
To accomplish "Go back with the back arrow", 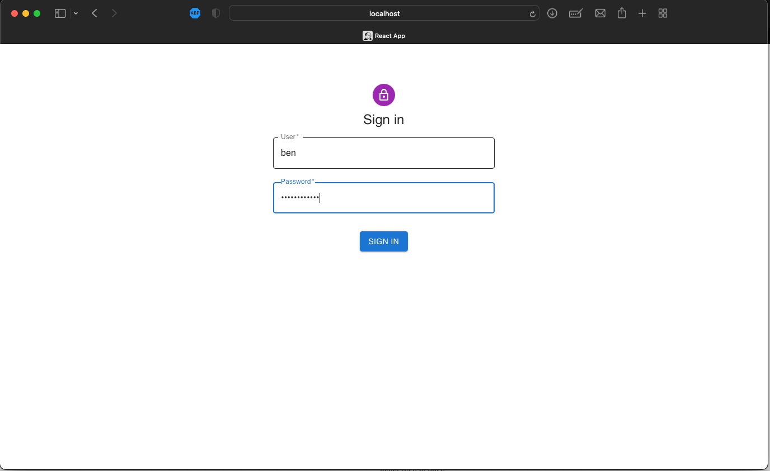I will point(95,13).
